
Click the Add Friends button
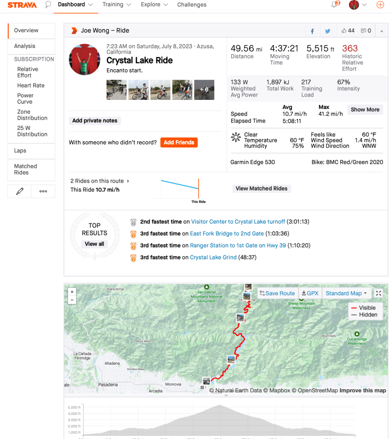[179, 142]
